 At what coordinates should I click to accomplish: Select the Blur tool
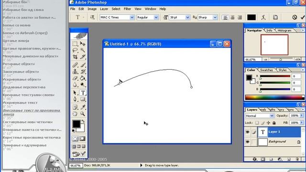[x=75, y=85]
